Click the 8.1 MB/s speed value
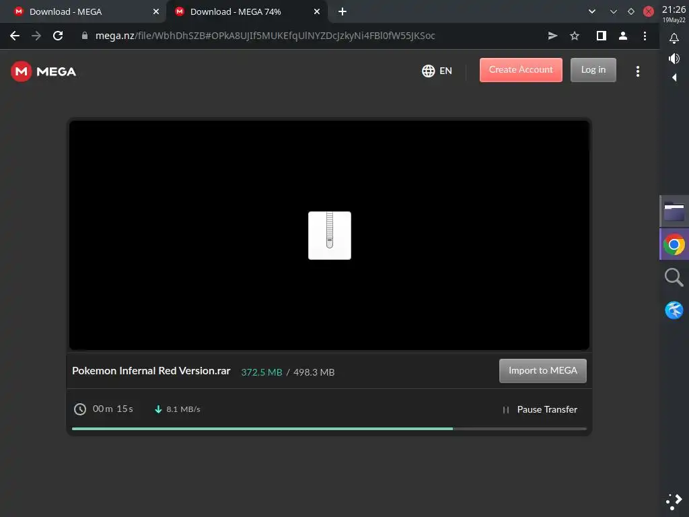689x517 pixels. (183, 409)
